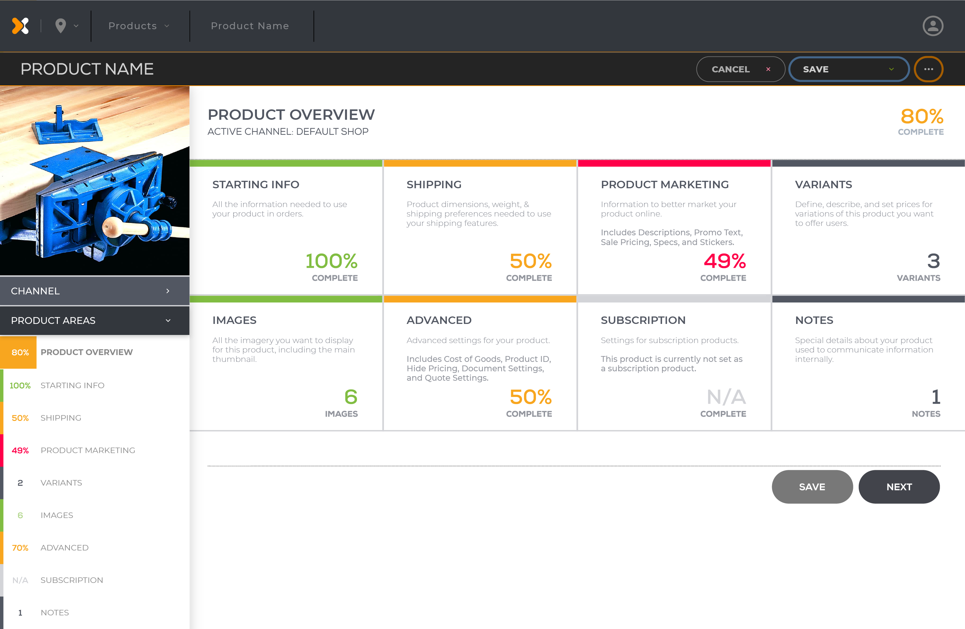Click the location pin icon

click(60, 26)
